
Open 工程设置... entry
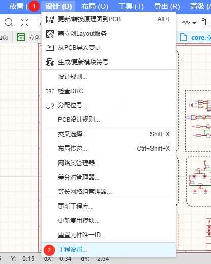(109, 250)
